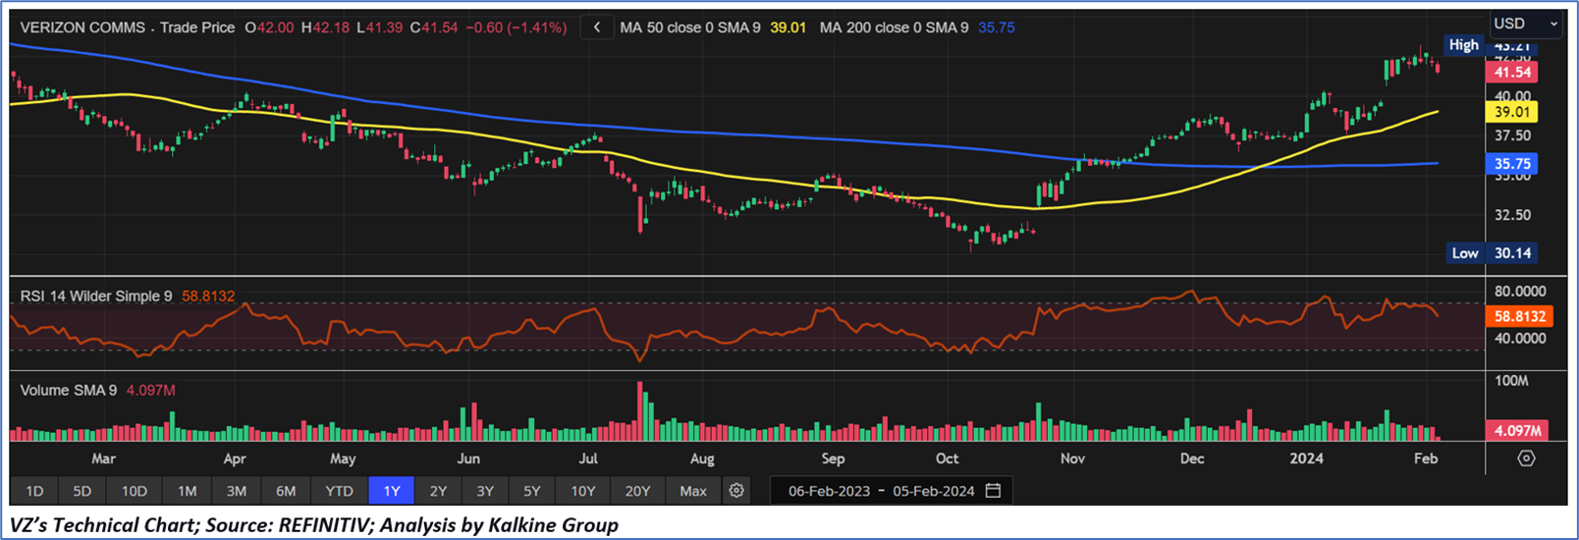This screenshot has height=540, width=1579.
Task: Click the Jul label on time axis
Action: click(x=587, y=459)
